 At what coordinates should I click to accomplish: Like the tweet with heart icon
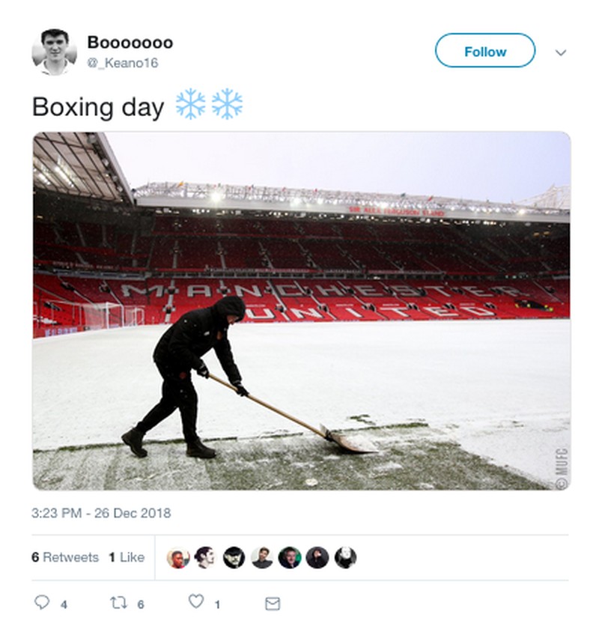click(x=196, y=601)
